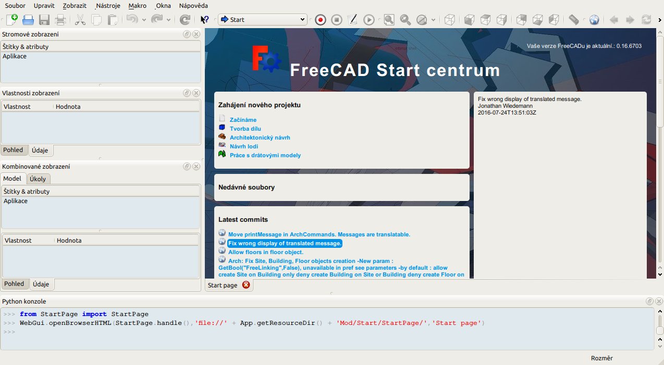Screen dimensions: 664x365
Task: Click the stop macro recording icon
Action: [x=337, y=20]
